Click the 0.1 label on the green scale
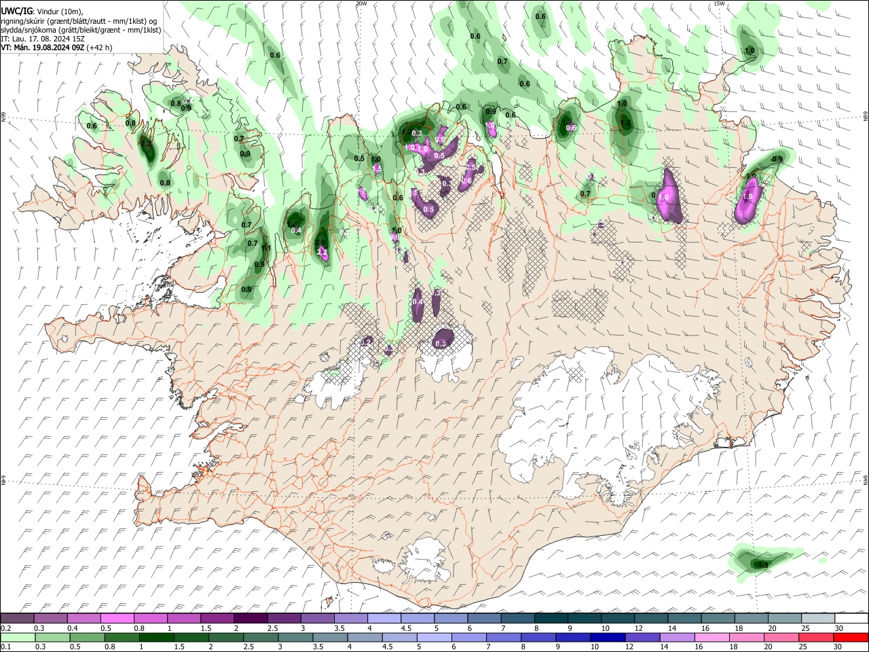869x652 pixels. click(5, 647)
